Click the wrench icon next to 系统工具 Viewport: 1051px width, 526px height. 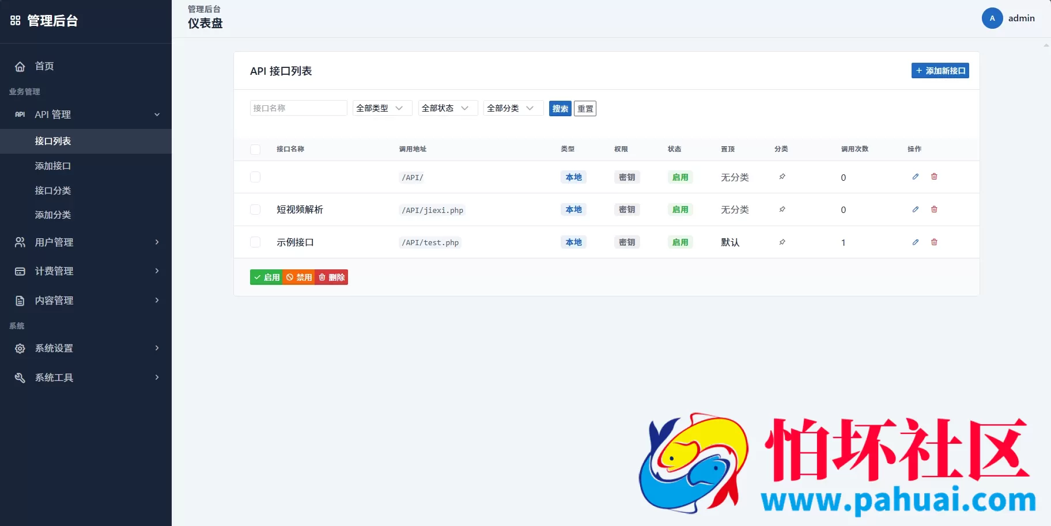20,378
